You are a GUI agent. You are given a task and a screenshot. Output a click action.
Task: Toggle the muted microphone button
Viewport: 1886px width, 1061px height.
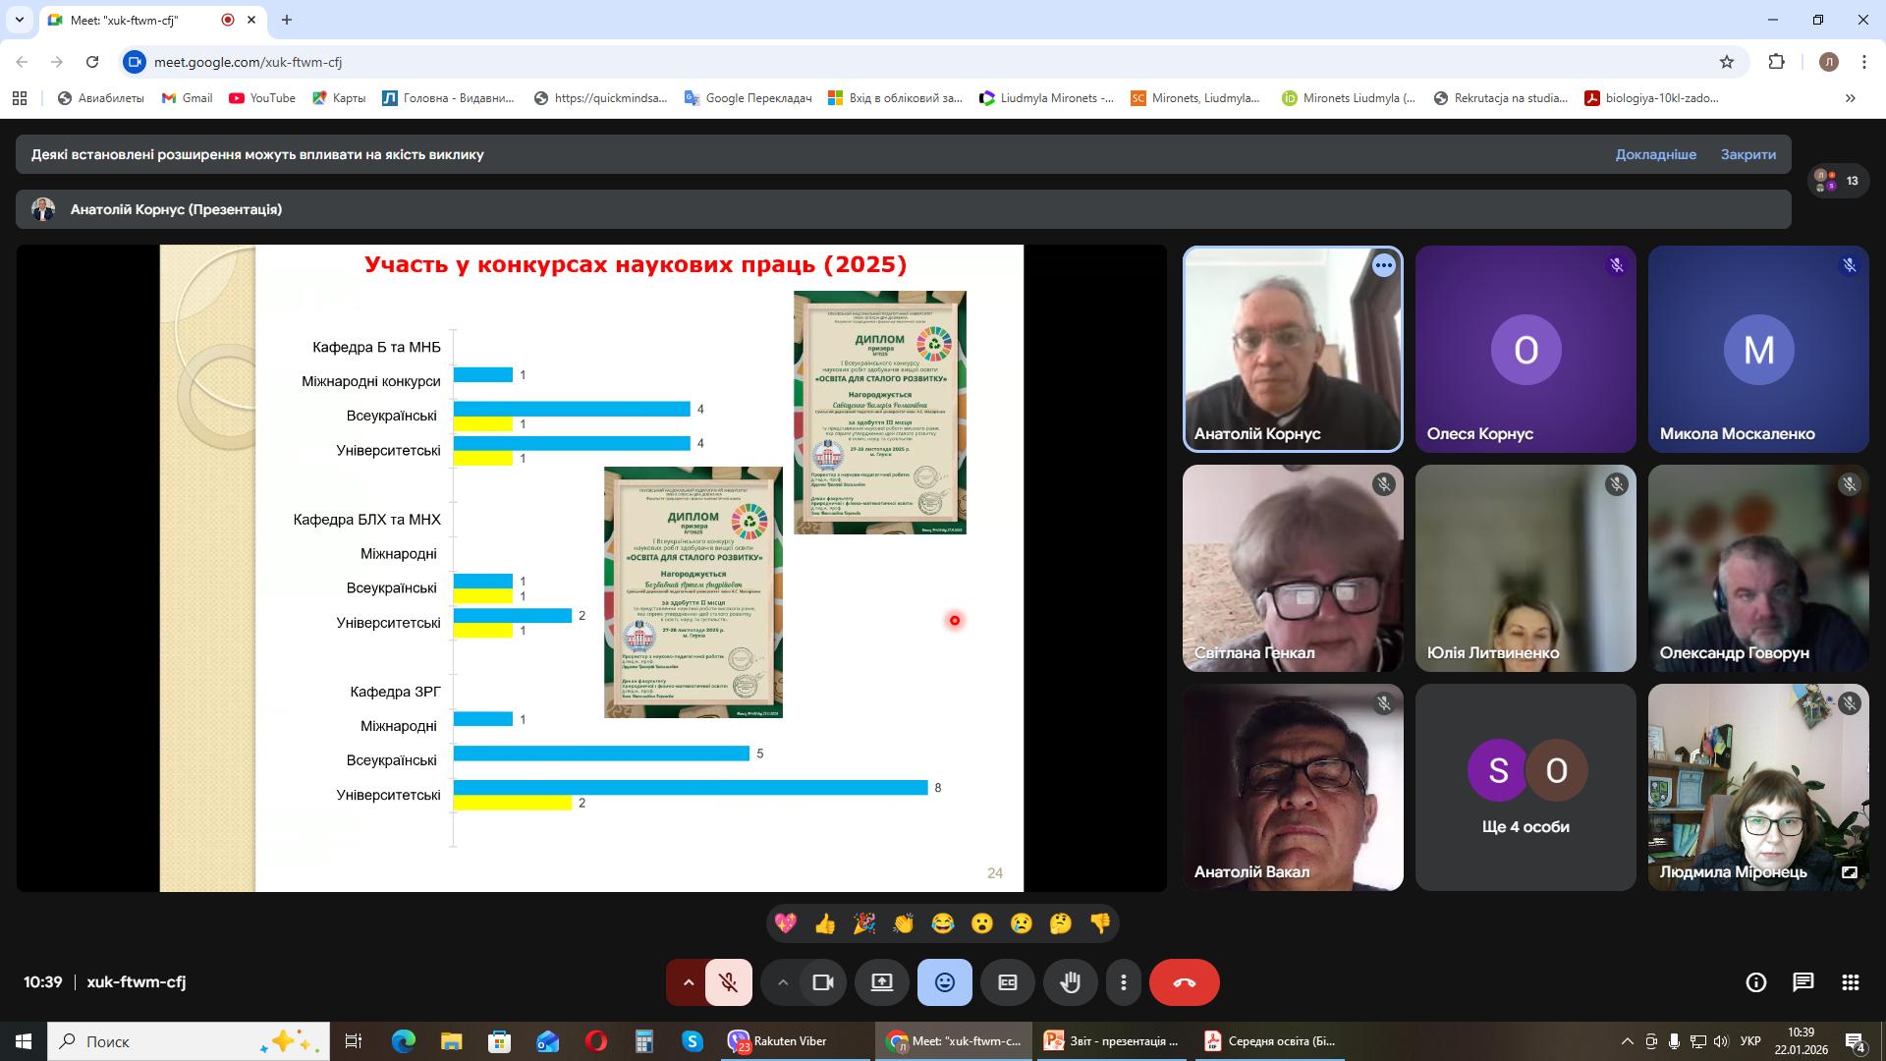coord(728,982)
